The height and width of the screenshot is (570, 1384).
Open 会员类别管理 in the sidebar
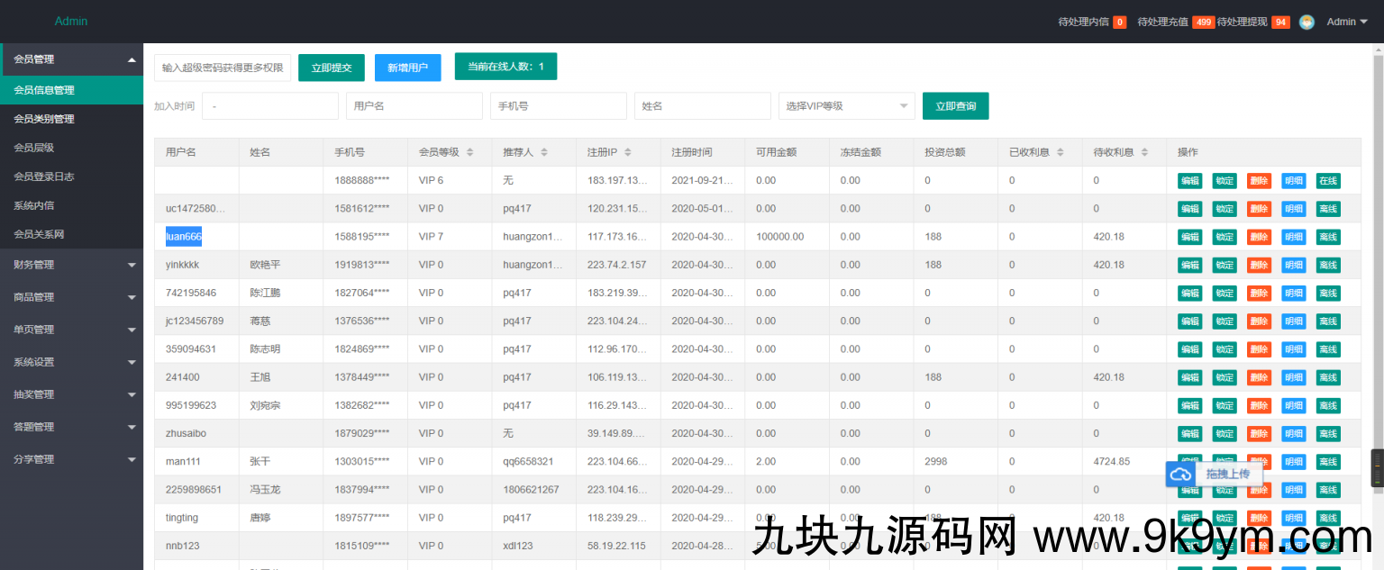[x=44, y=119]
